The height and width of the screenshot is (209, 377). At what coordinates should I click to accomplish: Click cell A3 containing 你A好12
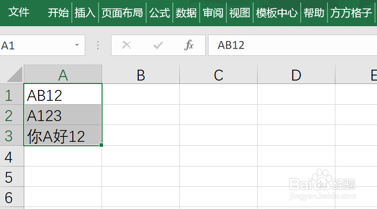point(63,136)
